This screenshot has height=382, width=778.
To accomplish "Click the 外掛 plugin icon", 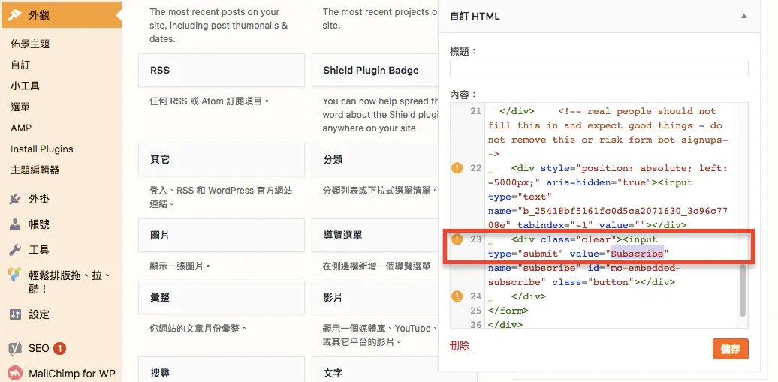I will [x=15, y=200].
